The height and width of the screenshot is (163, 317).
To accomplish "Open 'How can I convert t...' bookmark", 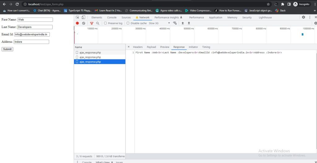I will point(17,11).
